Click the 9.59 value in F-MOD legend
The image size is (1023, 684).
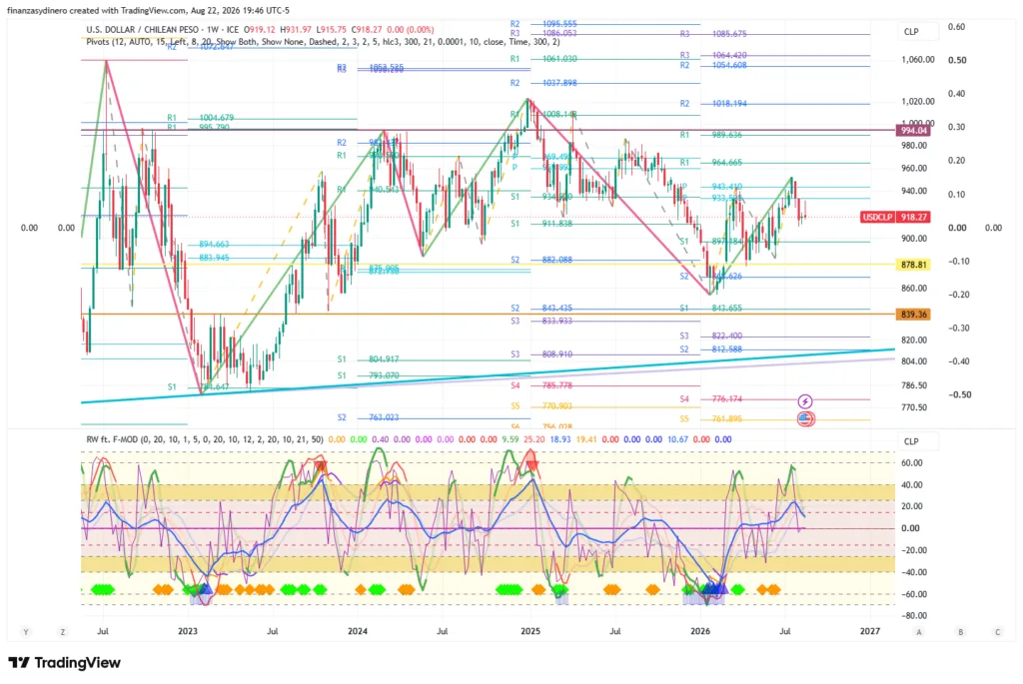click(x=511, y=439)
